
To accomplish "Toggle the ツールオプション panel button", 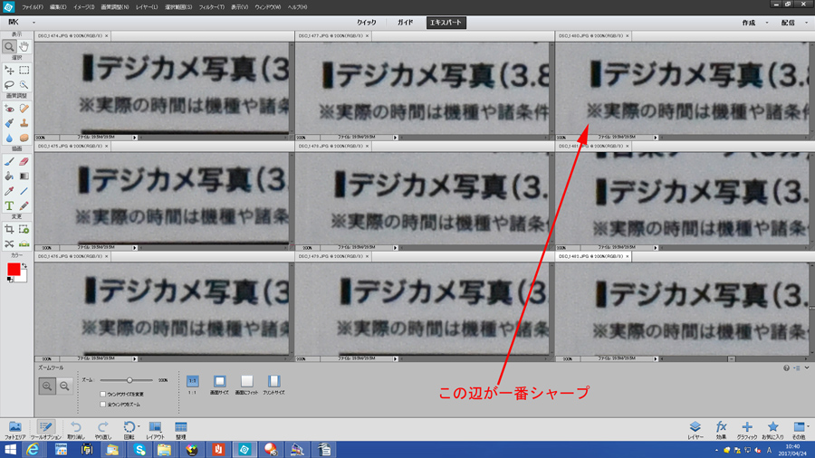I will (x=45, y=427).
